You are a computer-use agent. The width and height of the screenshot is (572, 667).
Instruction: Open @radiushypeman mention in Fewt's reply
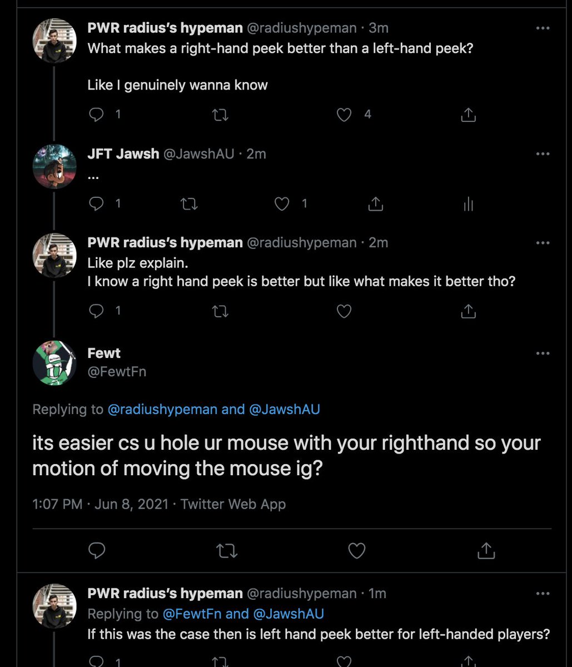click(162, 410)
